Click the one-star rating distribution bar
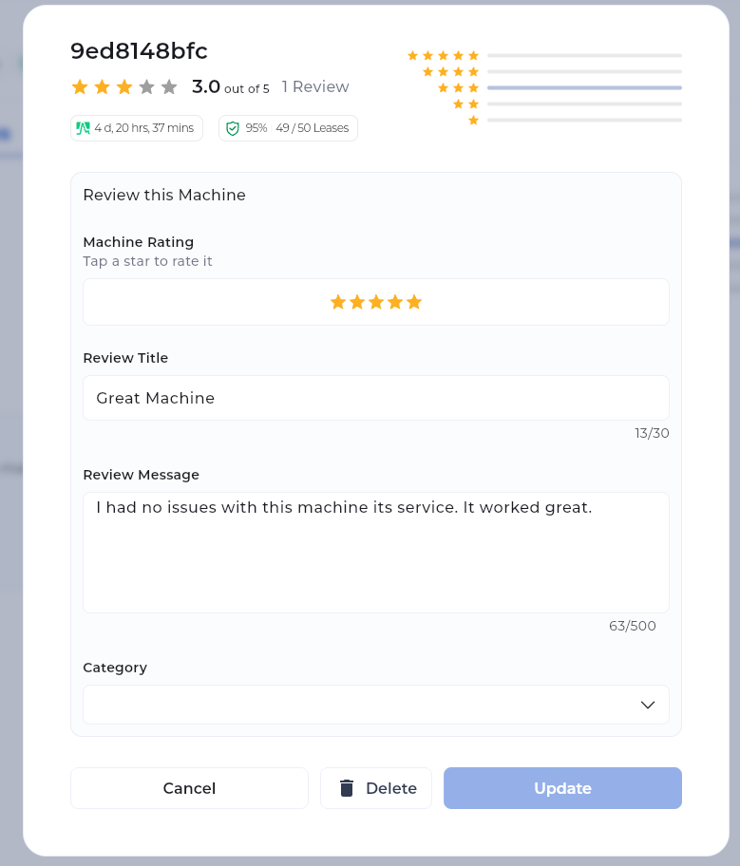740x866 pixels. click(x=584, y=120)
